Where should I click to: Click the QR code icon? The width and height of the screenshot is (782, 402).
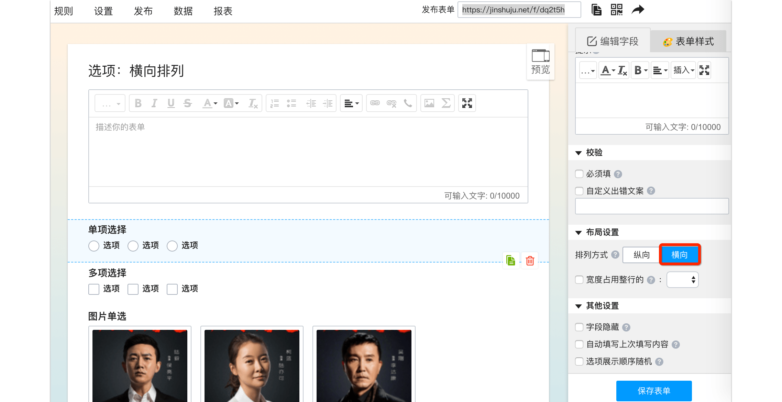click(617, 10)
